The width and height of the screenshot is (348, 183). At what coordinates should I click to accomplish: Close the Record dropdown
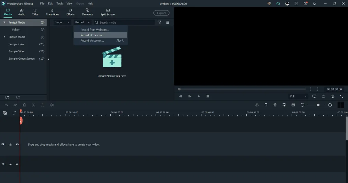pyautogui.click(x=82, y=22)
